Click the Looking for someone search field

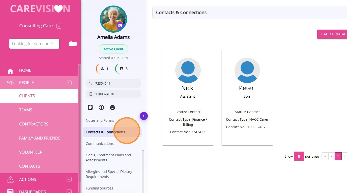(x=34, y=44)
